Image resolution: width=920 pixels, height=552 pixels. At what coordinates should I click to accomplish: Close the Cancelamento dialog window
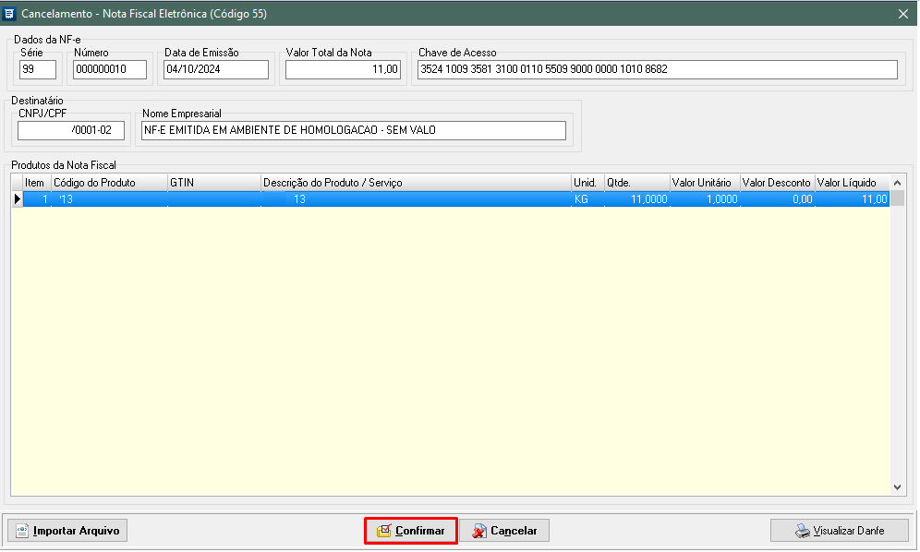click(902, 14)
